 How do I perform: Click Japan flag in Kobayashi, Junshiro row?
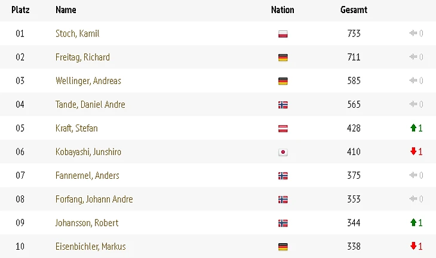click(x=283, y=152)
